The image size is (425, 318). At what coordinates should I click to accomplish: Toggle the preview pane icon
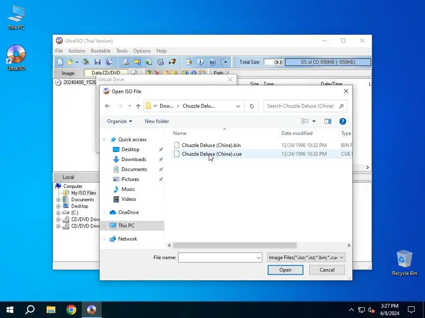[328, 121]
